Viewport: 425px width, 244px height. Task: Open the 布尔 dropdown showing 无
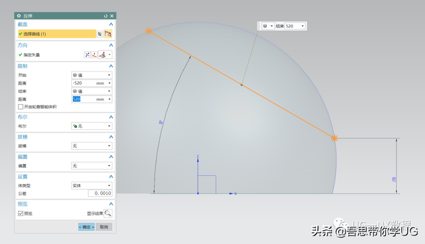(x=92, y=126)
